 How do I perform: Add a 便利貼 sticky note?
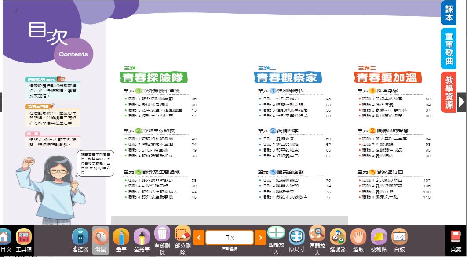(379, 240)
